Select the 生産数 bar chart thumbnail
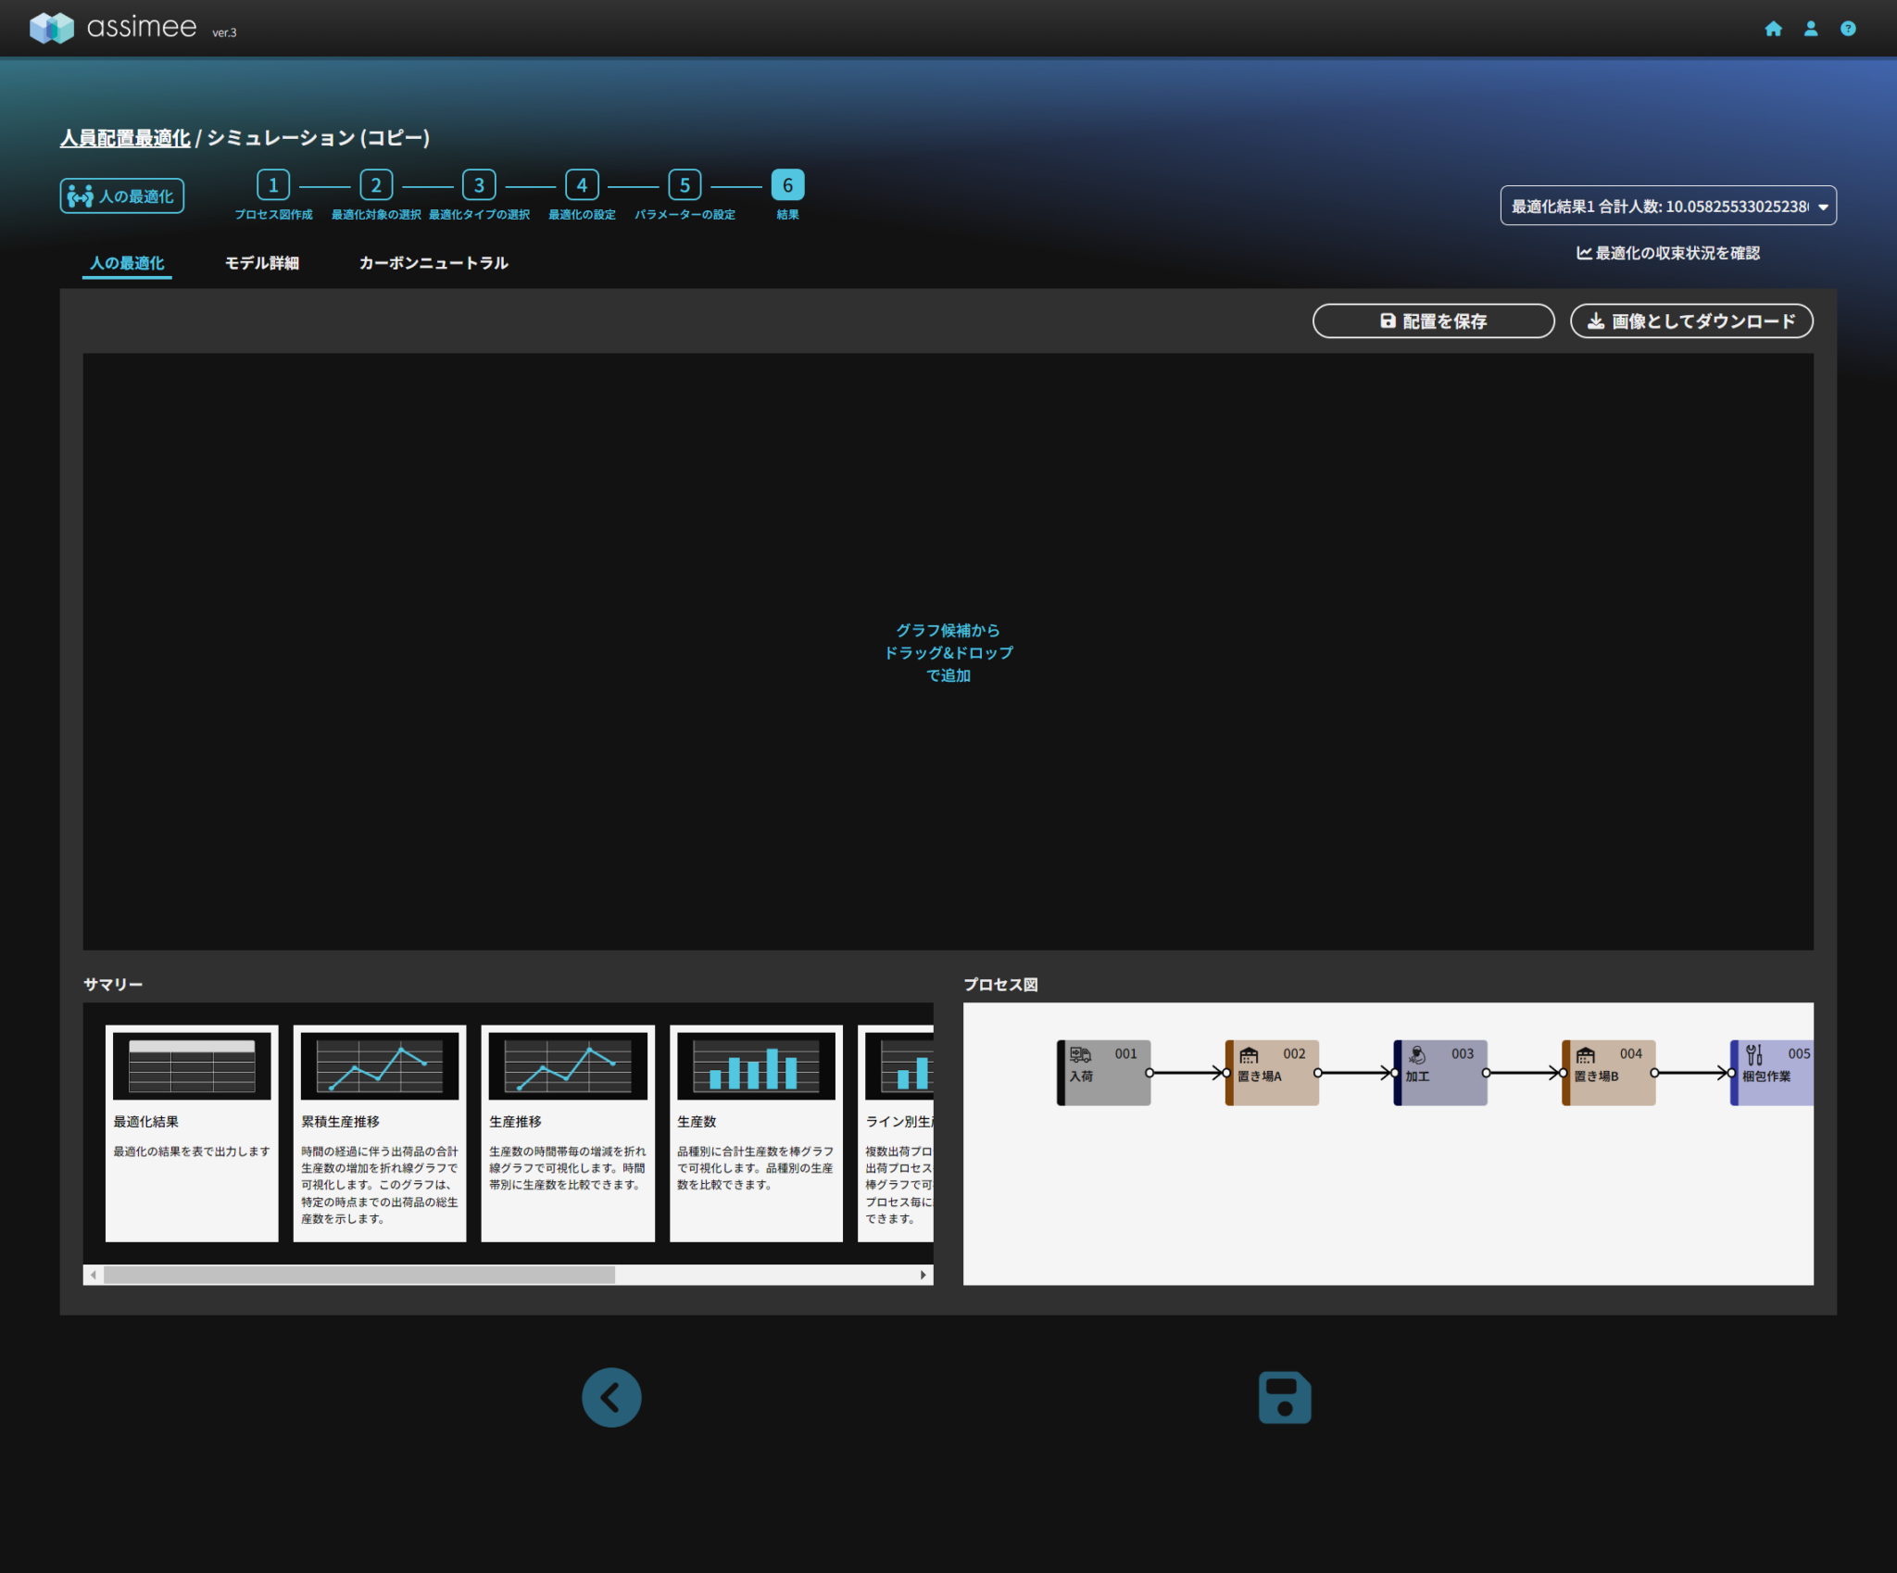This screenshot has height=1573, width=1897. tap(756, 1065)
